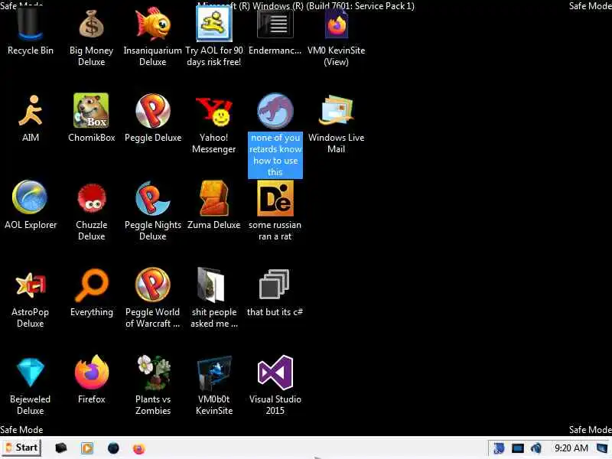The width and height of the screenshot is (612, 459).
Task: Open Zuma Deluxe
Action: coord(214,198)
